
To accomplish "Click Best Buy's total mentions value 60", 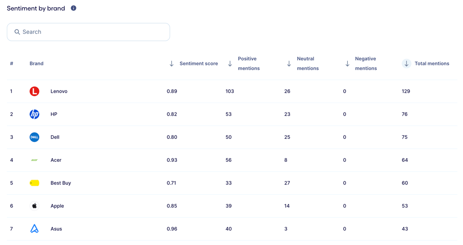I will pos(405,183).
